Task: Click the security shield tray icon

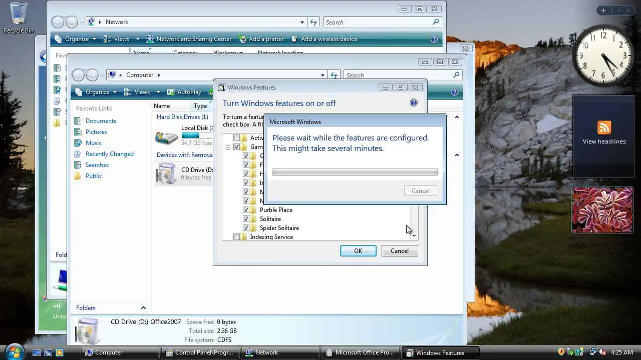Action: (562, 352)
